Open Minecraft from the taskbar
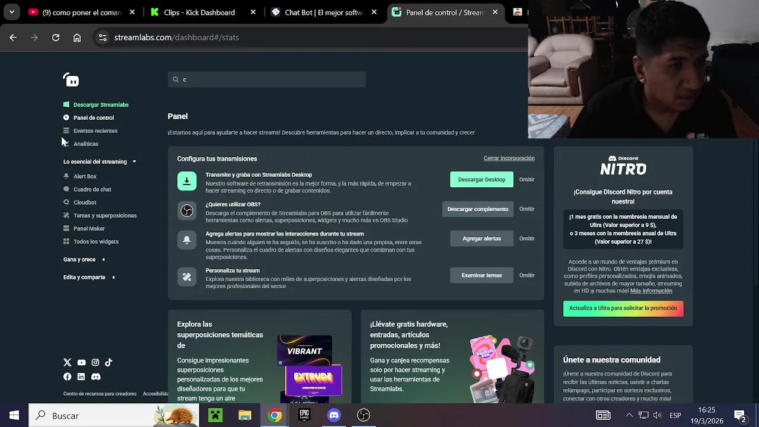Image resolution: width=759 pixels, height=427 pixels. pos(215,415)
